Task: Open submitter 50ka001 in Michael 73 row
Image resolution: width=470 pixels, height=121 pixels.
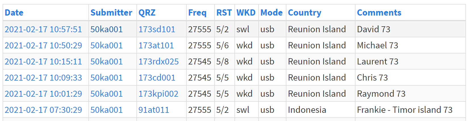Action: (107, 46)
